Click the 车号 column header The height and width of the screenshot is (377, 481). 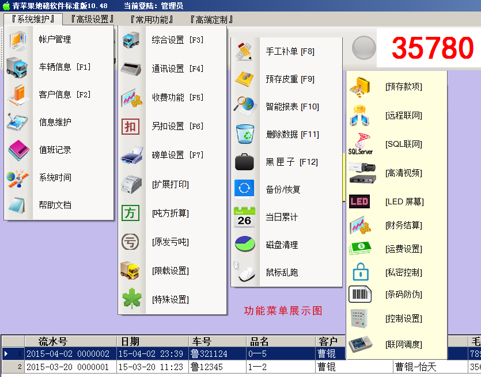tap(202, 341)
